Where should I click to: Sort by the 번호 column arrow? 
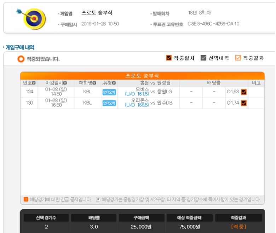[34, 83]
